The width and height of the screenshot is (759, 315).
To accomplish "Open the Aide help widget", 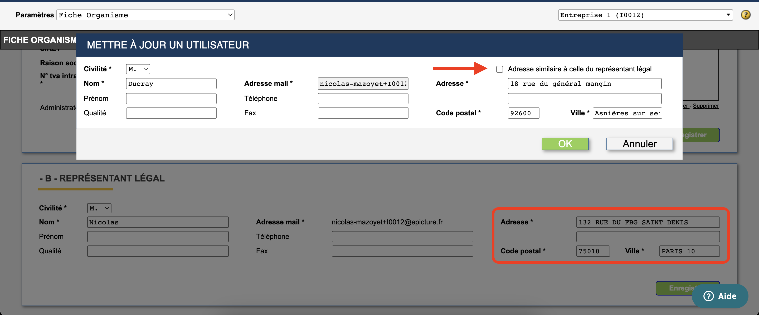I will pos(720,296).
